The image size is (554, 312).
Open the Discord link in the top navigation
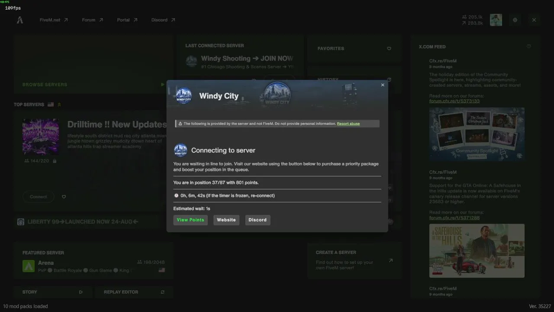pos(163,20)
